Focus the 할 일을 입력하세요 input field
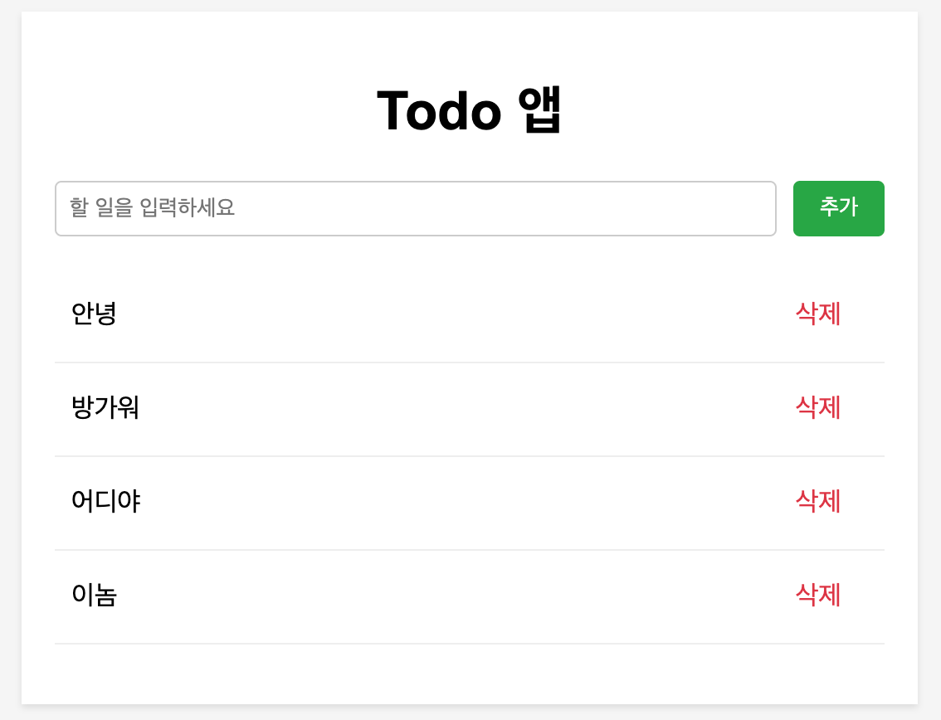 click(415, 208)
